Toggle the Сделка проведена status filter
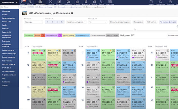 tap(98, 35)
